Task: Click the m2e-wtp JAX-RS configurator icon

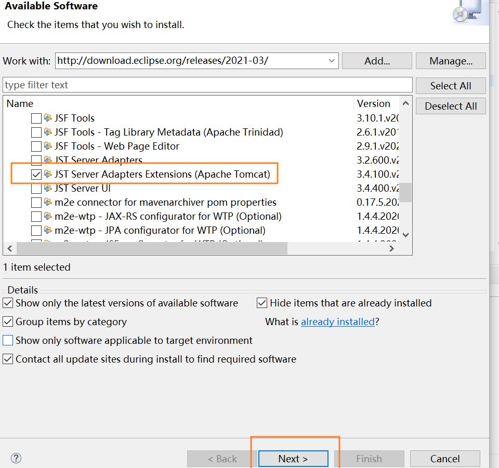Action: pyautogui.click(x=47, y=216)
